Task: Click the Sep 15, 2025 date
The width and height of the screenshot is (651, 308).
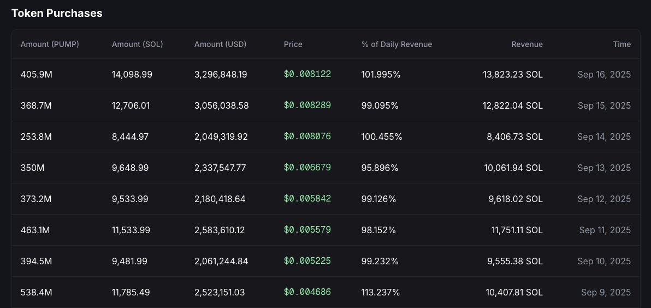Action: coord(604,106)
